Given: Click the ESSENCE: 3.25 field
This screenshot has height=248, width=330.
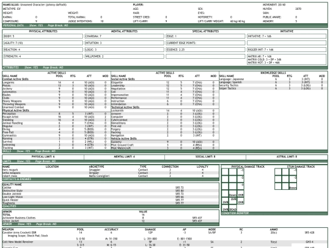Looking at the screenshot, I should [x=205, y=50].
